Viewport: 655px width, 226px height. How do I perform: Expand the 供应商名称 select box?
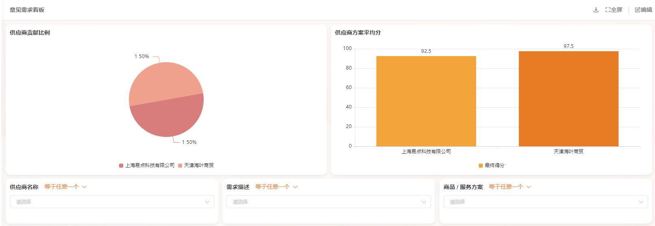coord(112,202)
